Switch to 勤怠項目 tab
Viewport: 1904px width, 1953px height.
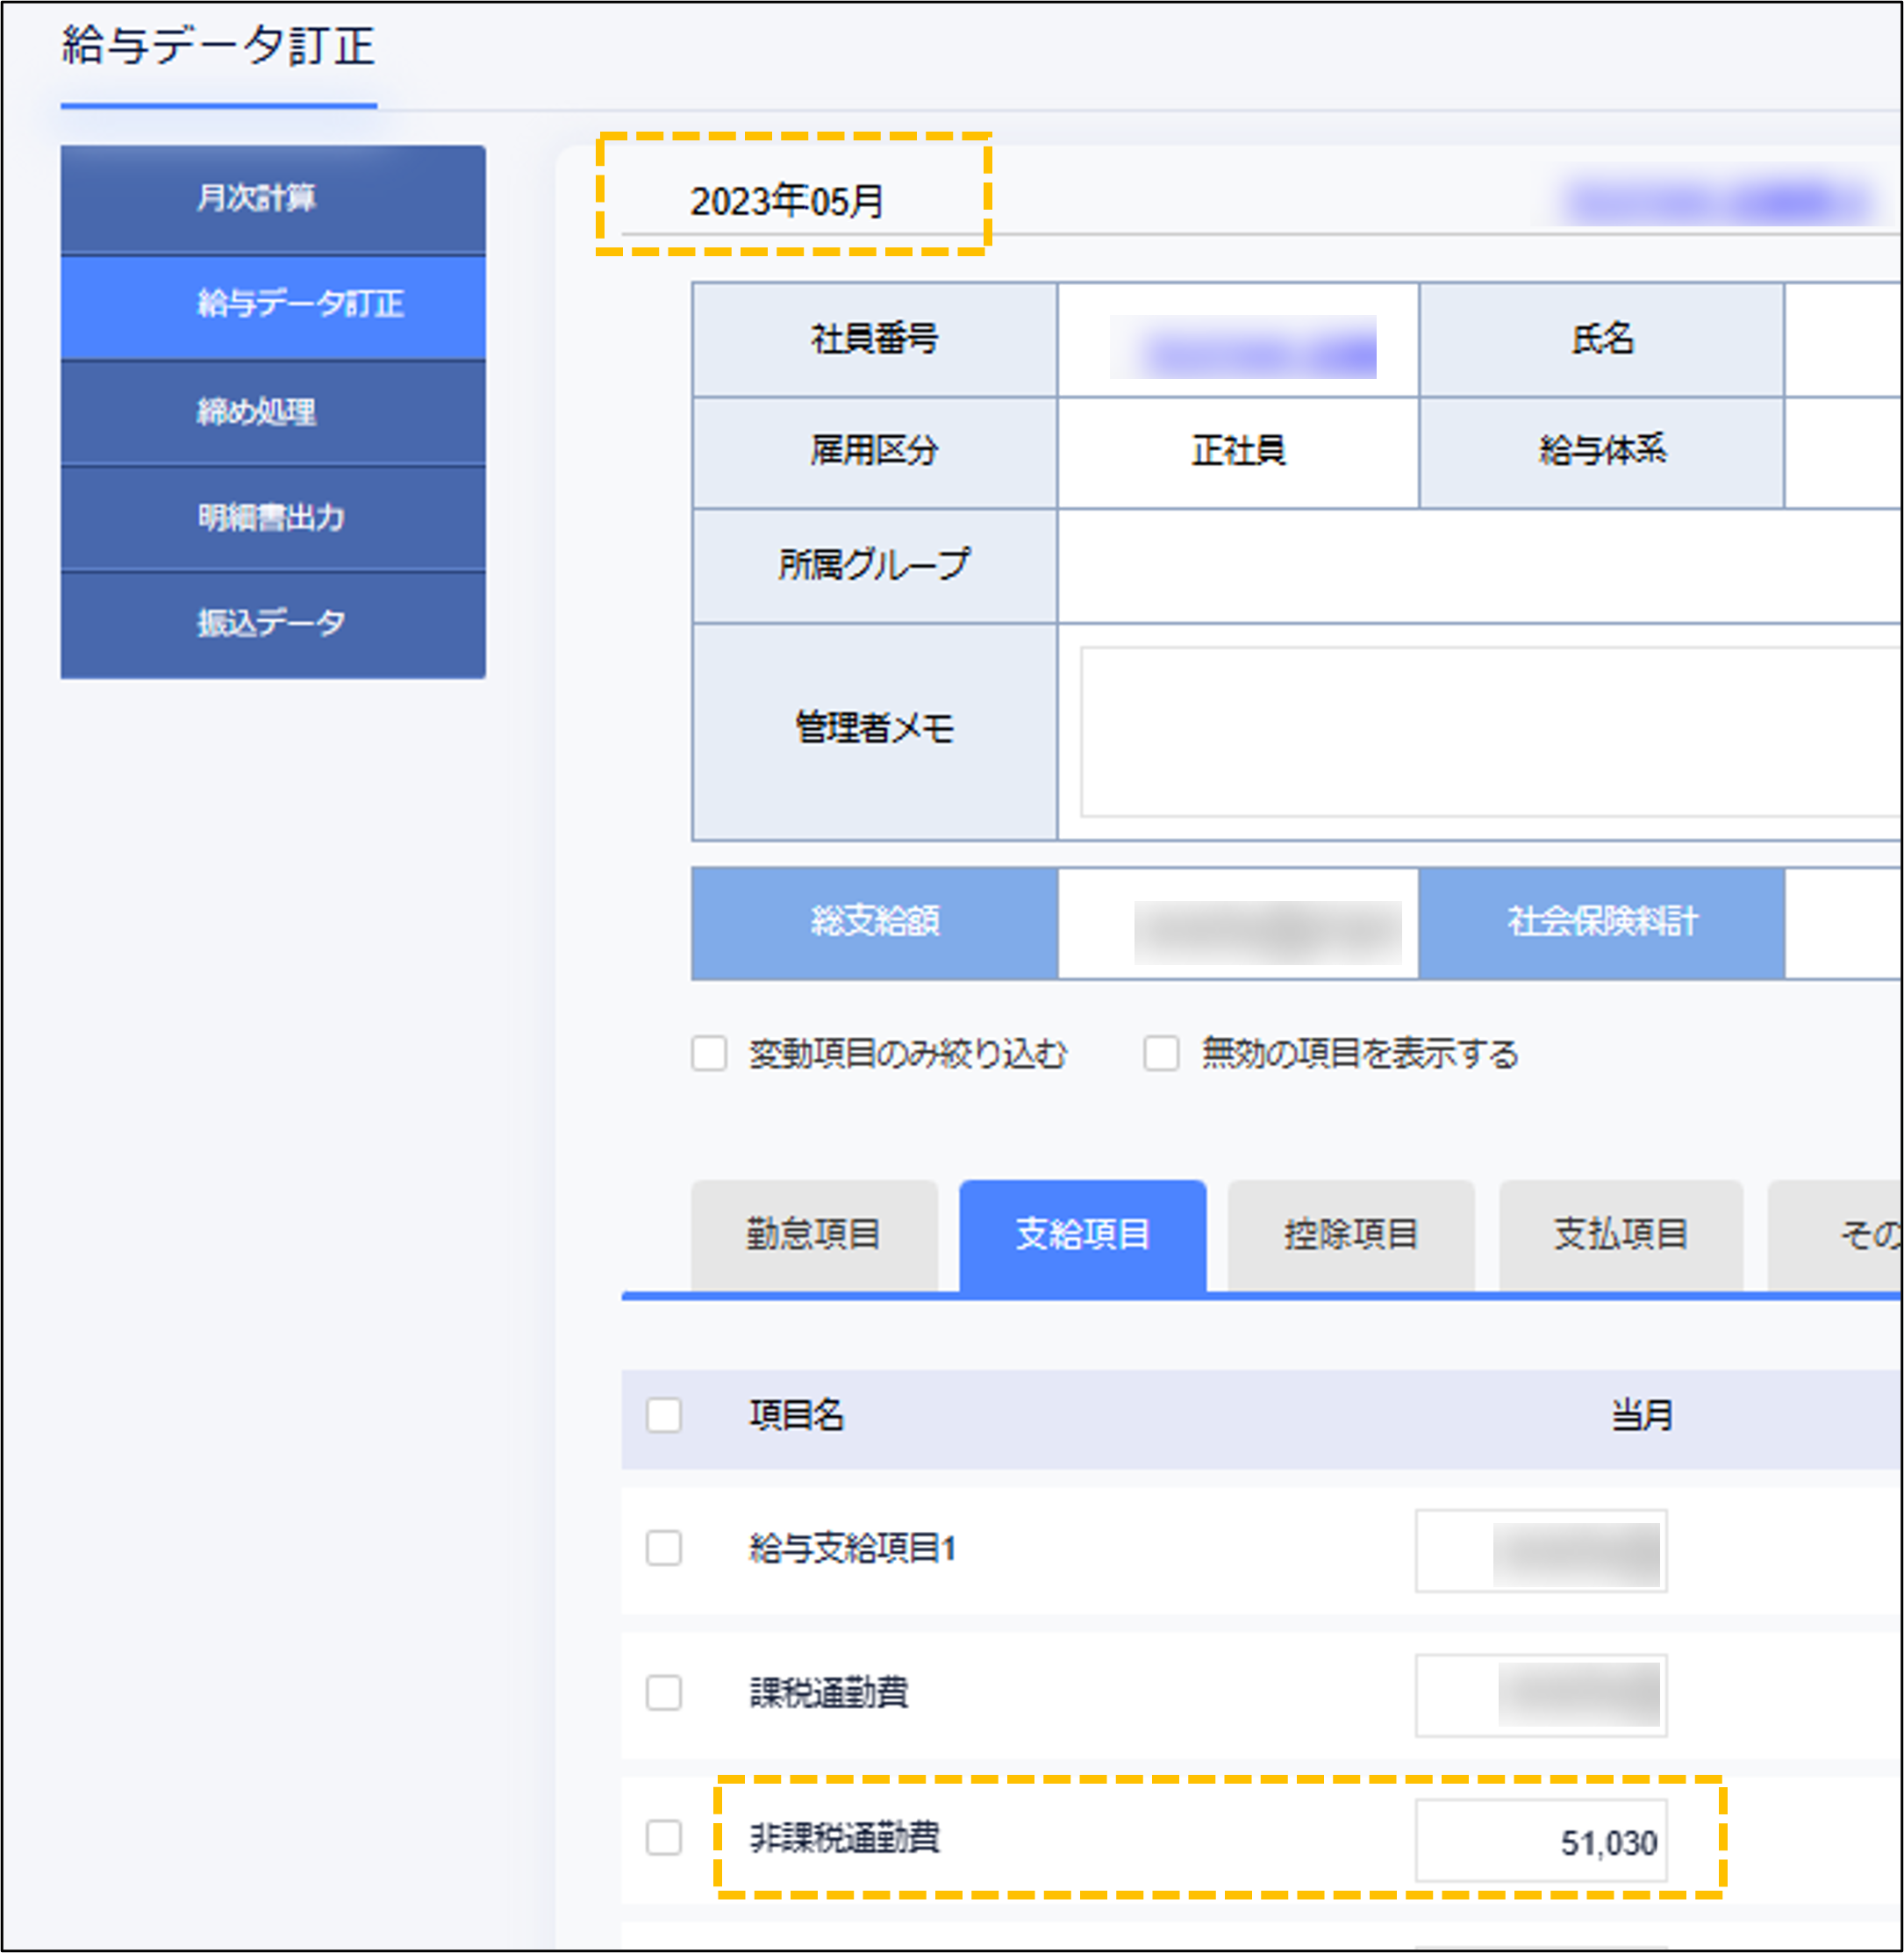(x=813, y=1234)
